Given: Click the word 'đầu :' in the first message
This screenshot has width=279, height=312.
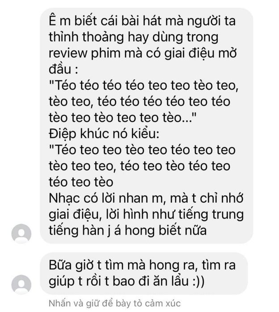Looking at the screenshot, I should [x=63, y=69].
